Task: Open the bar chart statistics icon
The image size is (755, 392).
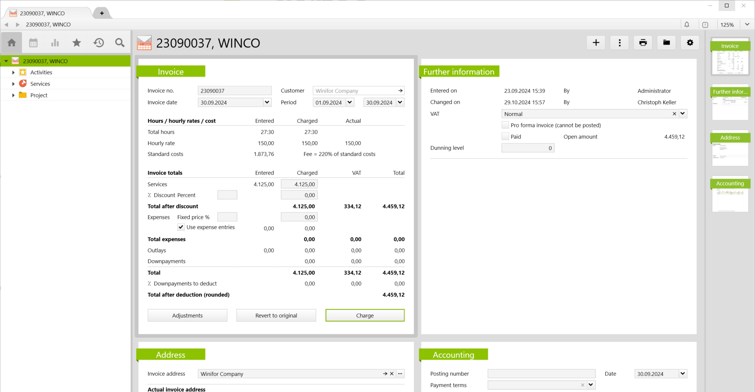Action: tap(55, 43)
